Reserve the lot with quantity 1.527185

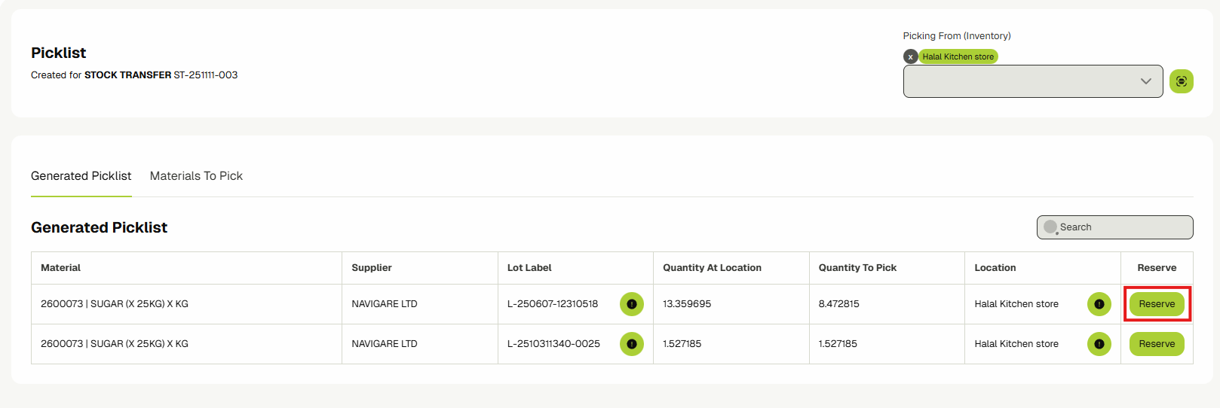click(x=1156, y=344)
